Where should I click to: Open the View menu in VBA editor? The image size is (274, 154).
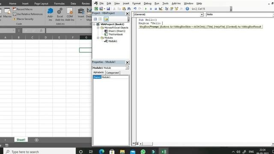117,3
